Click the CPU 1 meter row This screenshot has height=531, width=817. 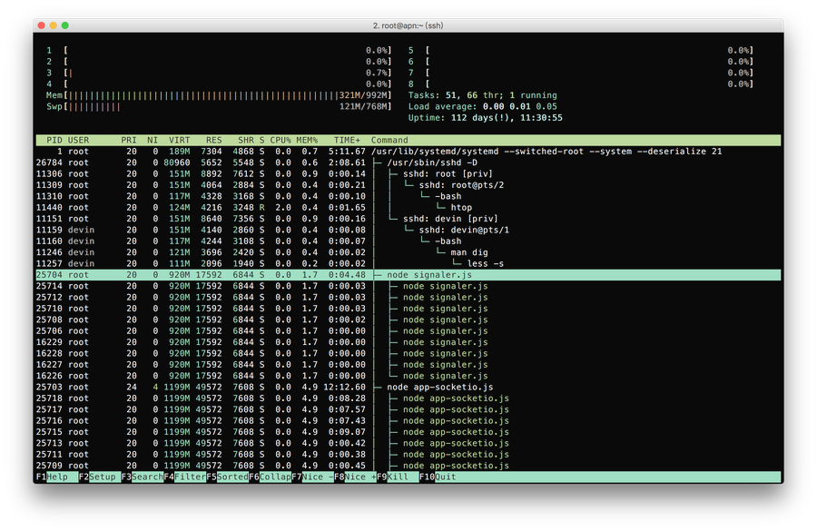tap(218, 51)
